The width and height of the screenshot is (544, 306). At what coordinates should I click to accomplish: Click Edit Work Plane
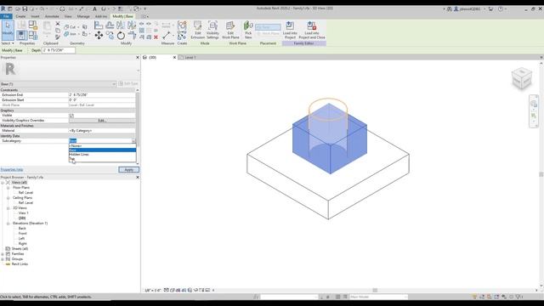tap(230, 30)
